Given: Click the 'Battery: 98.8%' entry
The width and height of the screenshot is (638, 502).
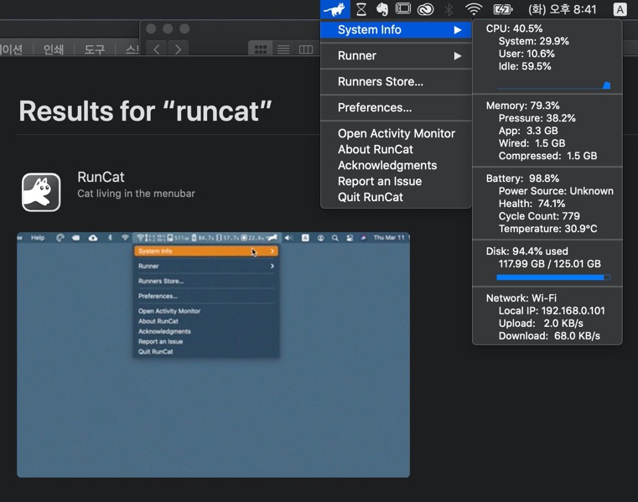Looking at the screenshot, I should (x=522, y=179).
